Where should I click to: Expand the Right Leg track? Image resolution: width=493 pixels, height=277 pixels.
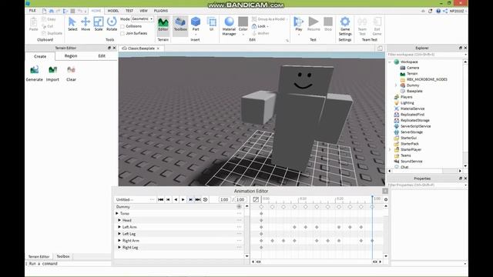[x=119, y=248]
